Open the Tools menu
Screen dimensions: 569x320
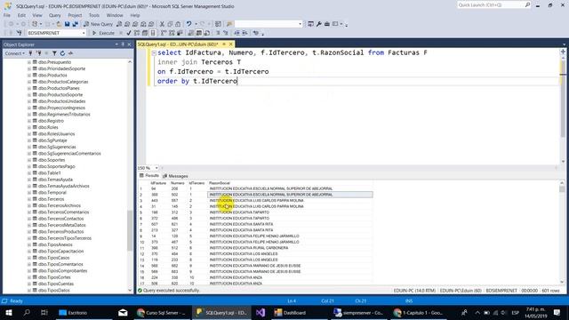94,15
